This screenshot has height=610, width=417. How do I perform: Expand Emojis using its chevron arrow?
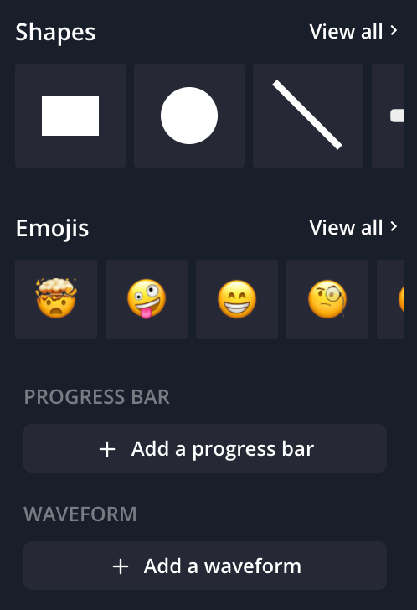394,227
